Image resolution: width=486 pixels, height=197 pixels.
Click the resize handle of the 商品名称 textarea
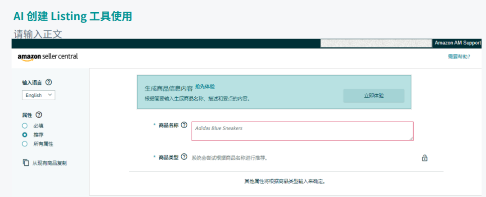(x=411, y=138)
